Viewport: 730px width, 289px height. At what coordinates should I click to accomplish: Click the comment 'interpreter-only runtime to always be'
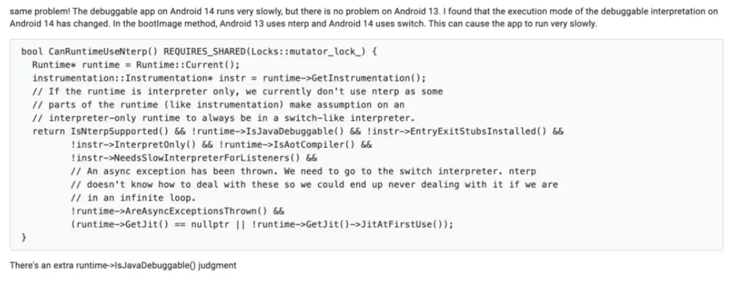click(133, 118)
